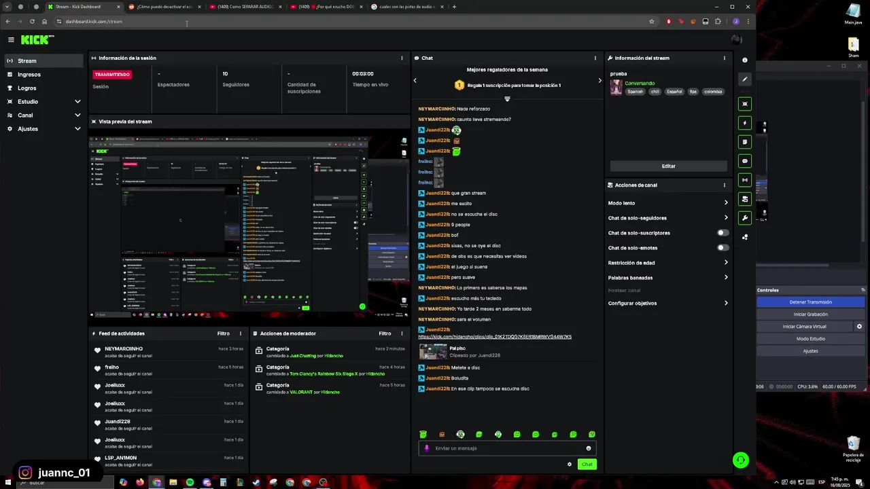Screen dimensions: 870x489
Task: Toggle Chat de solo-emotes switch
Action: (723, 248)
